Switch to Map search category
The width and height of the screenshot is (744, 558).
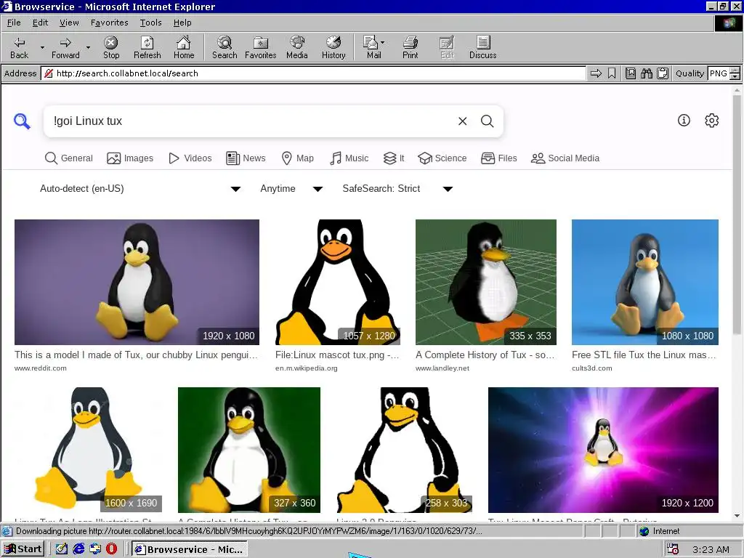pos(297,158)
